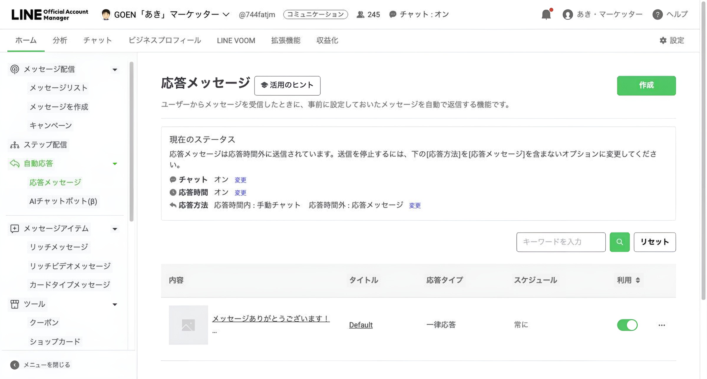707x379 pixels.
Task: Open リッチメッセージ in sidebar
Action: point(59,247)
